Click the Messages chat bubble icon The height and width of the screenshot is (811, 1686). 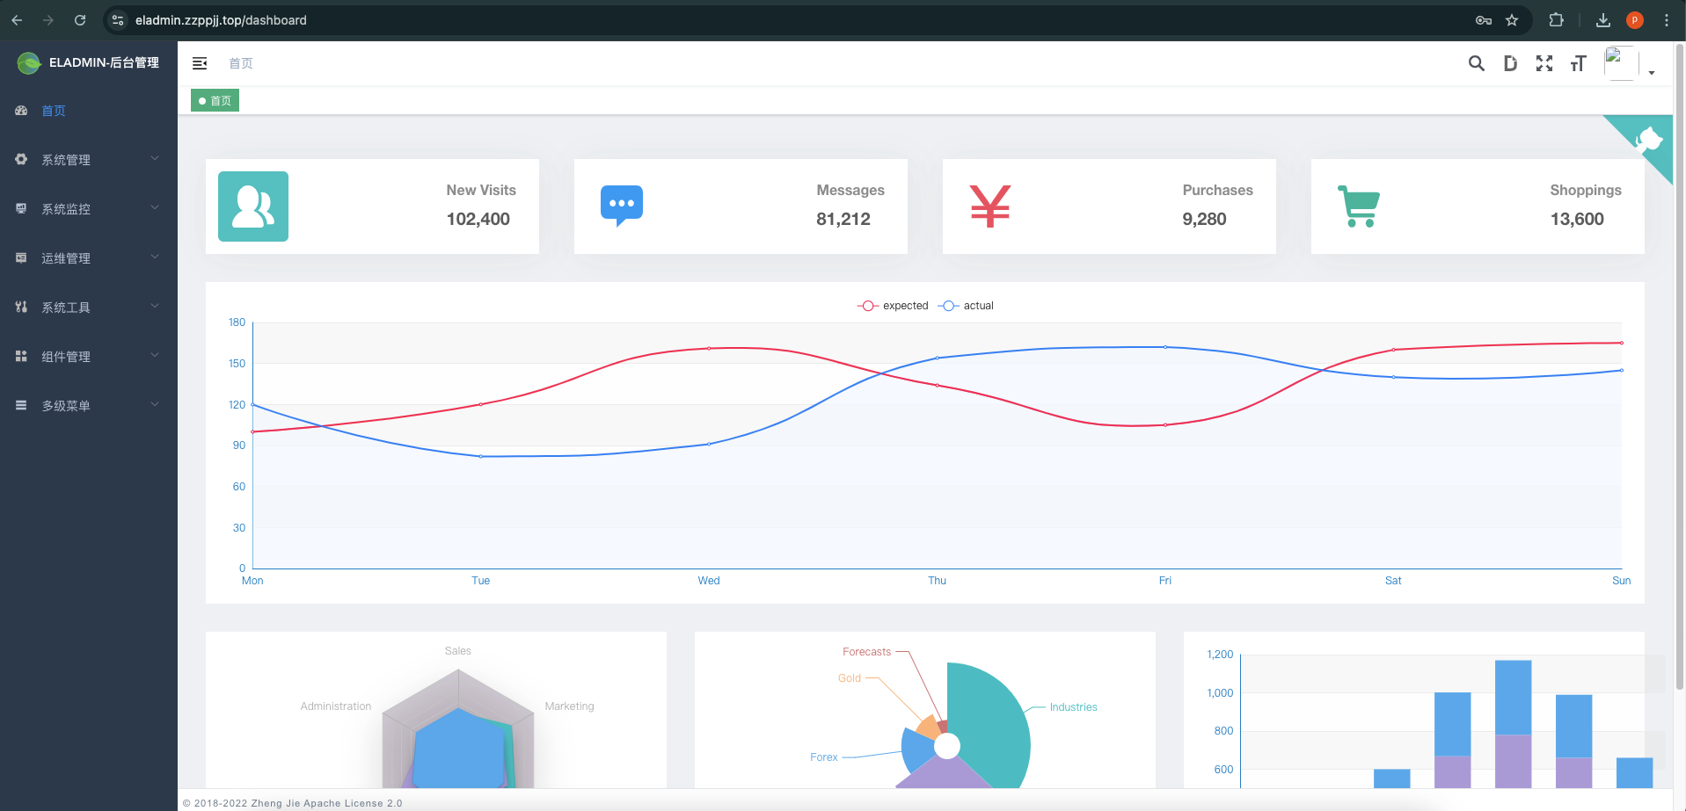(621, 206)
